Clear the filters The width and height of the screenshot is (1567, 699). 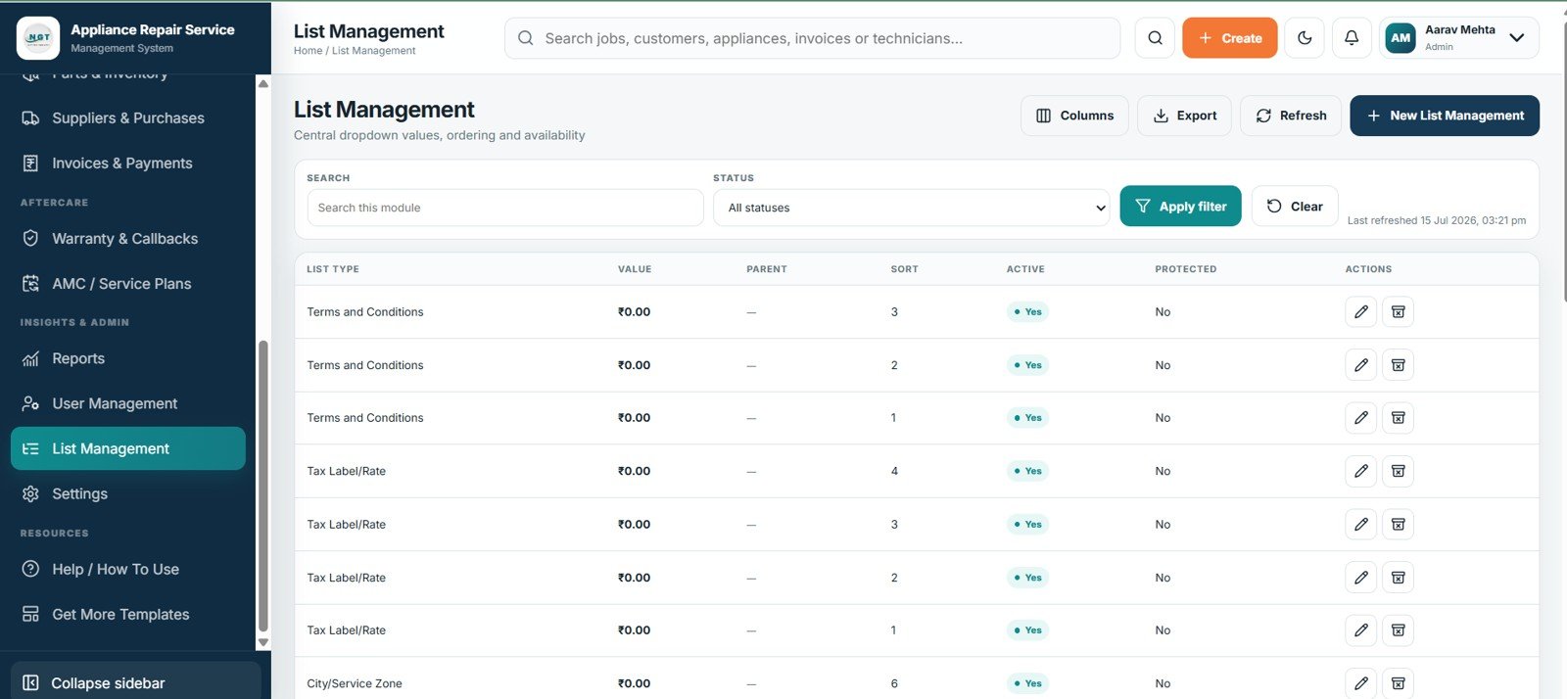1295,206
